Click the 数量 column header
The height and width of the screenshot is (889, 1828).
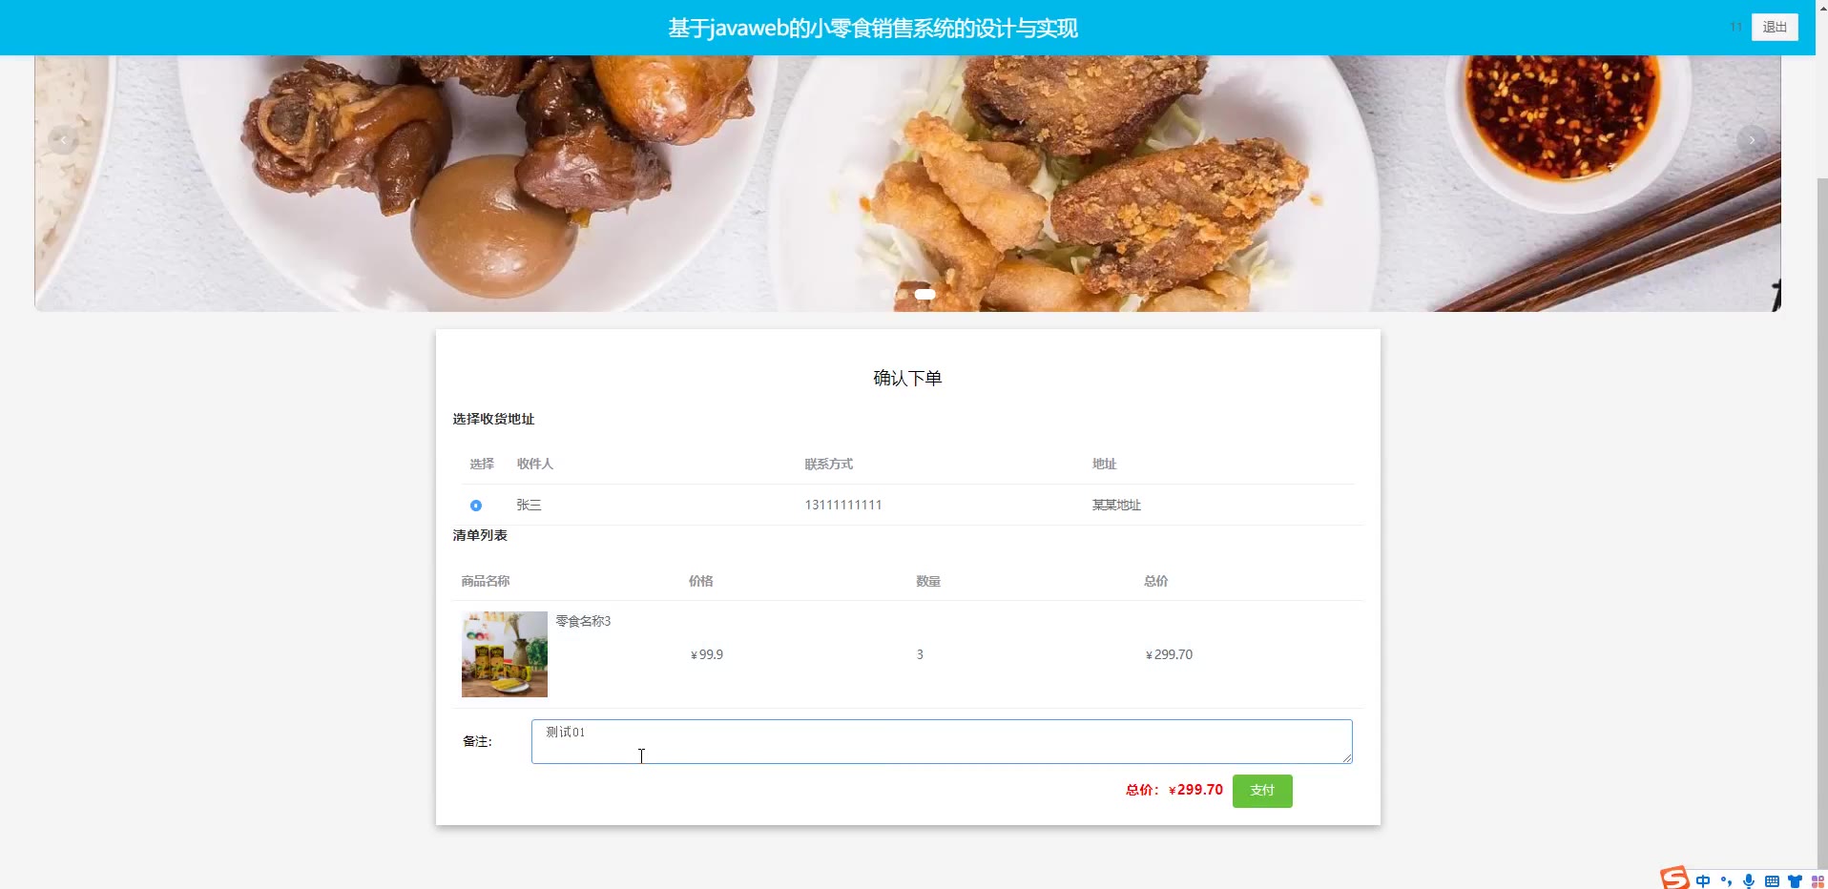click(x=928, y=581)
